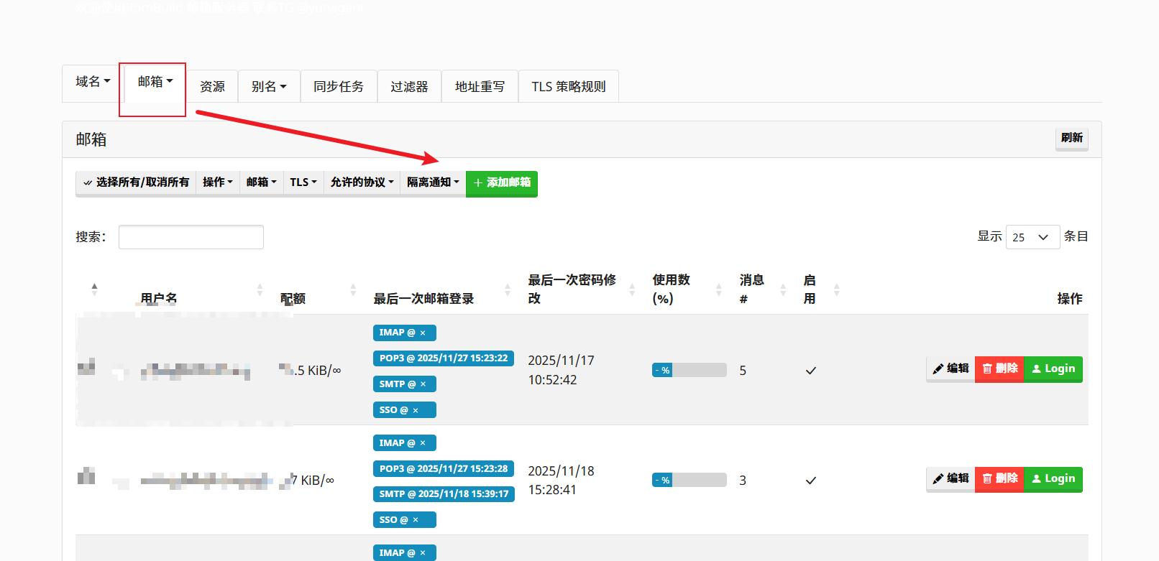Expand the 操作 dropdown in toolbar
Viewport: 1159px width, 561px height.
[x=217, y=182]
